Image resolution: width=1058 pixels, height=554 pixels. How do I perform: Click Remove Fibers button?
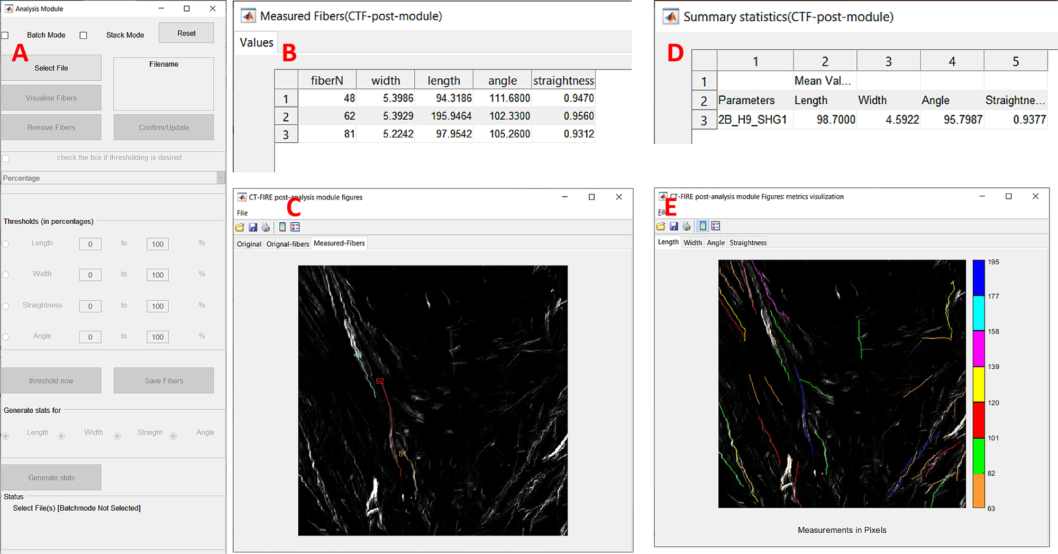tap(51, 128)
